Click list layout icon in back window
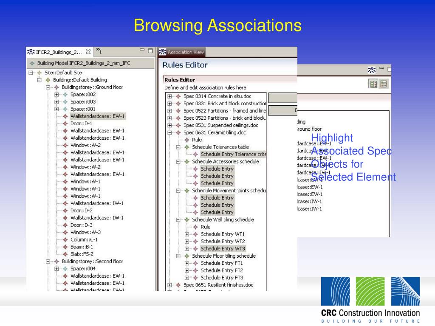Image resolution: width=435 pixels, height=326 pixels. (384, 84)
